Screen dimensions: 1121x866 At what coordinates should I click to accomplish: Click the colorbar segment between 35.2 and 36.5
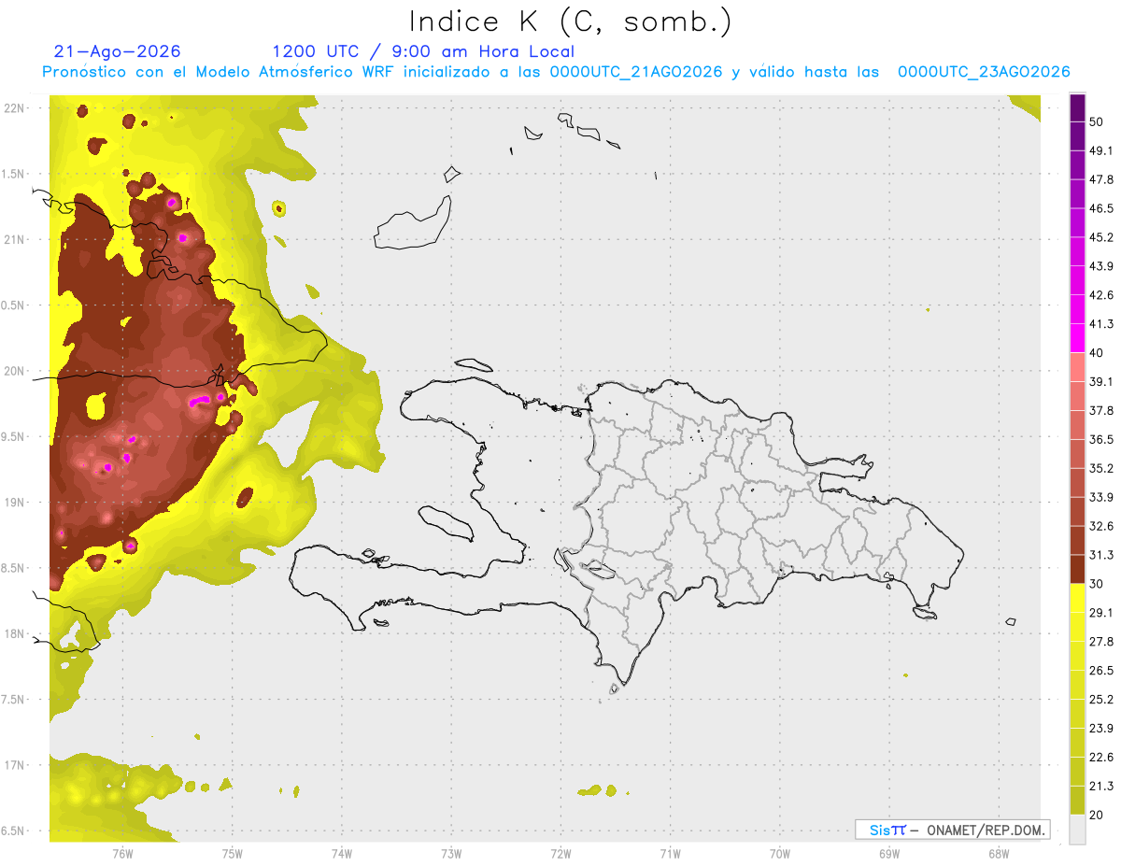coord(1077,454)
